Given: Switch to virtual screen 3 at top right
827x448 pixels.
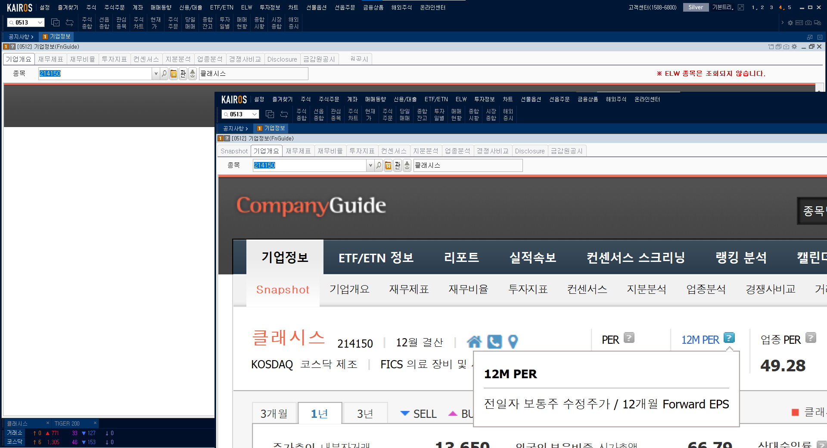Looking at the screenshot, I should pyautogui.click(x=771, y=7).
